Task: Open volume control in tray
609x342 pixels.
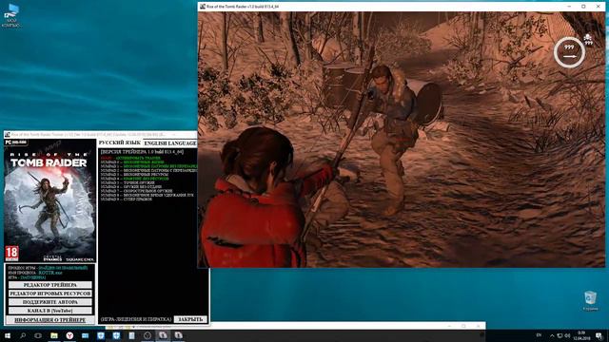Action: pos(567,335)
